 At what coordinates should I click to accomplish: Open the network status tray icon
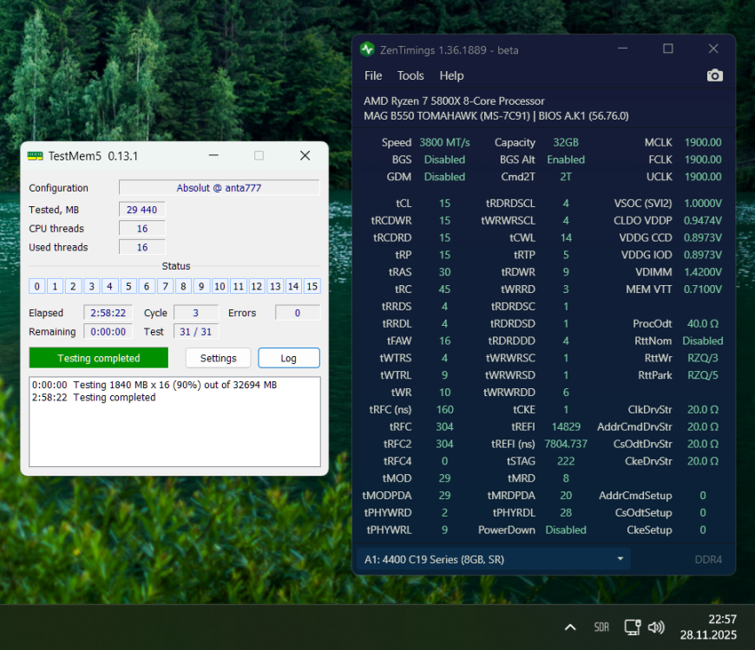click(632, 627)
